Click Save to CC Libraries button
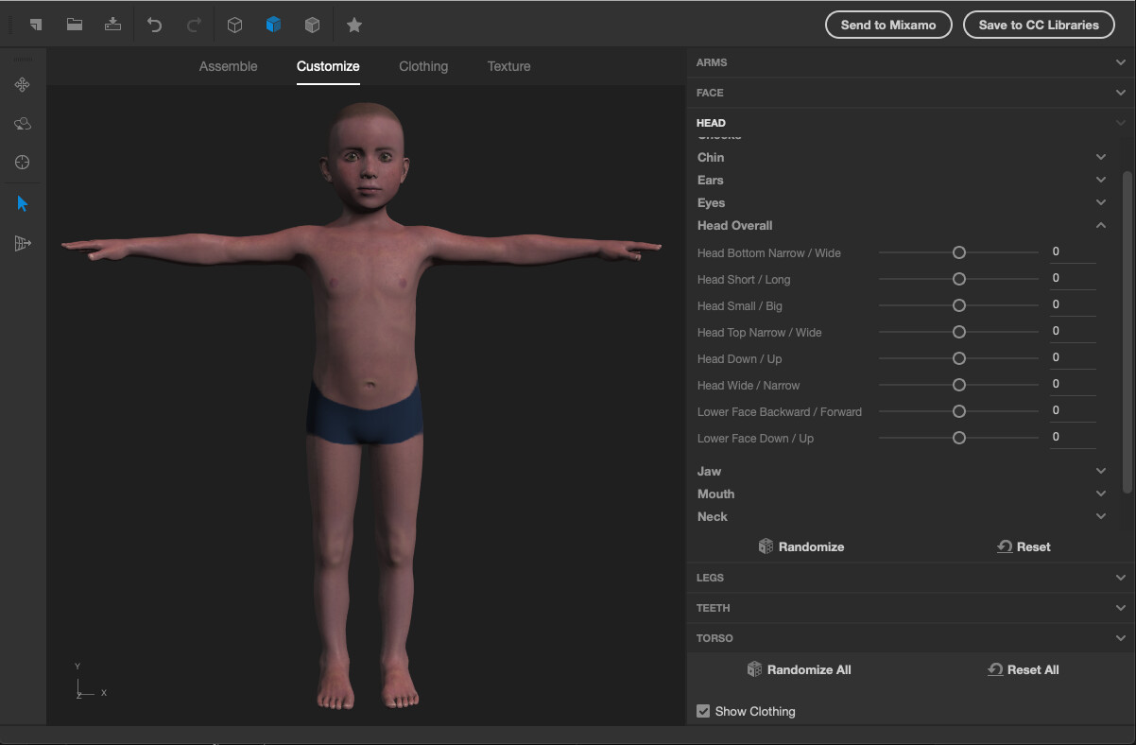Screen dimensions: 1136x745 coord(1039,25)
